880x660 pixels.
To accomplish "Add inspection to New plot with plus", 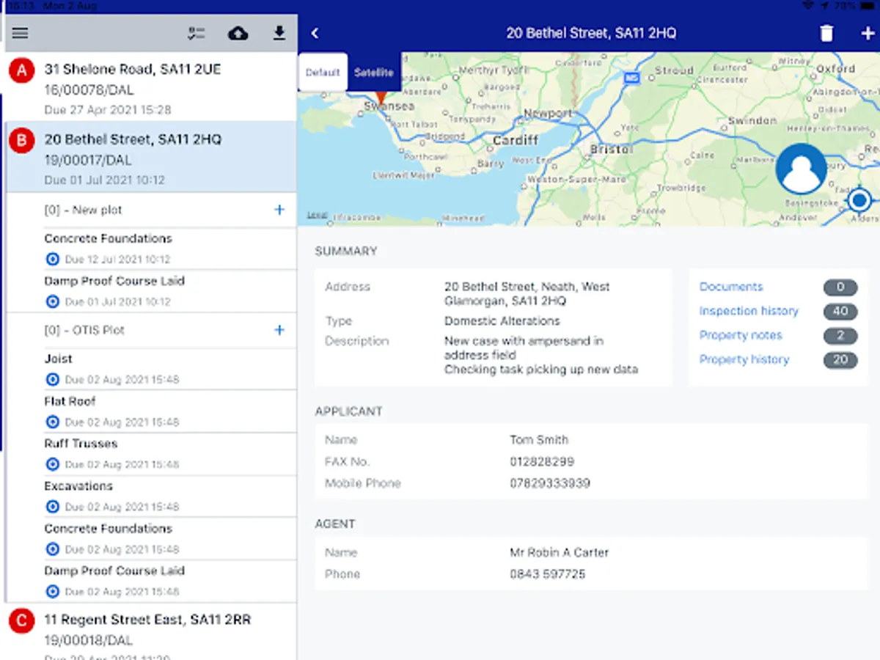I will 279,210.
